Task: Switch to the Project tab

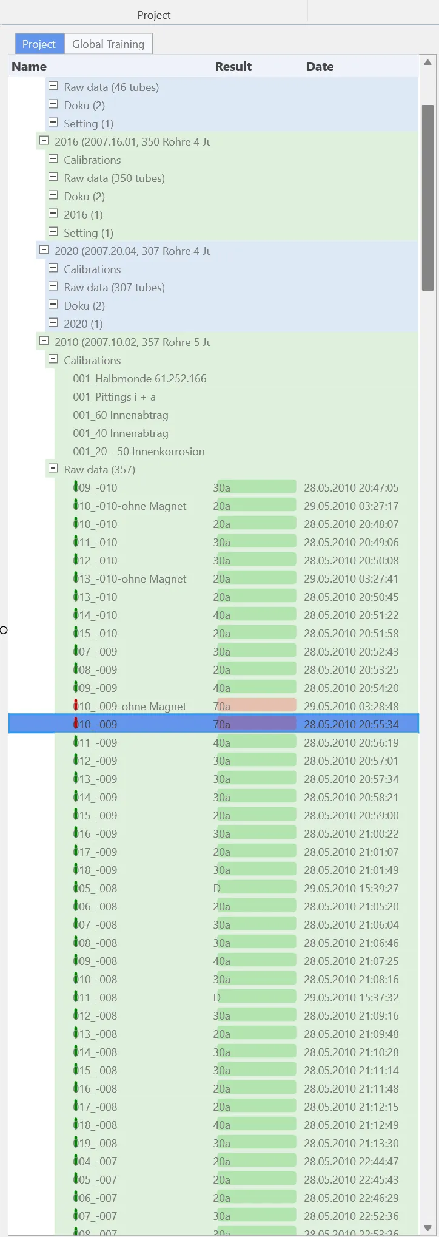Action: [39, 44]
